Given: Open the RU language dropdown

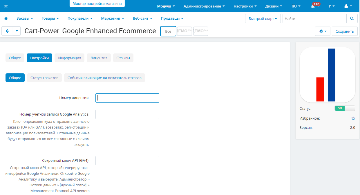Looking at the screenshot, I should click(x=296, y=6).
